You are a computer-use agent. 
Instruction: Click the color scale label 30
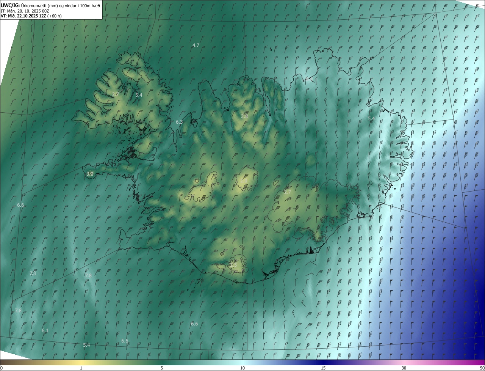(404, 368)
